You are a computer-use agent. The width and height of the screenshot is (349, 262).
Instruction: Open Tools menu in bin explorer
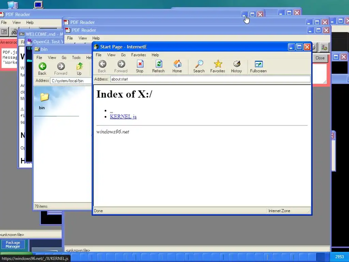point(76,57)
